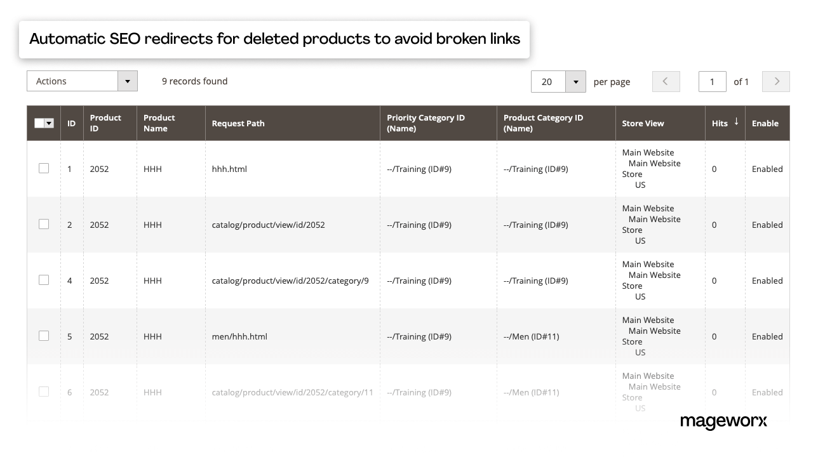
Task: Click the Priority Category ID column header
Action: [426, 123]
